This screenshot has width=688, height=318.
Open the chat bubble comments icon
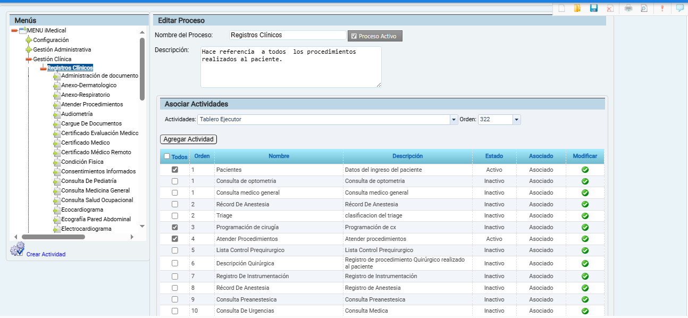(679, 8)
